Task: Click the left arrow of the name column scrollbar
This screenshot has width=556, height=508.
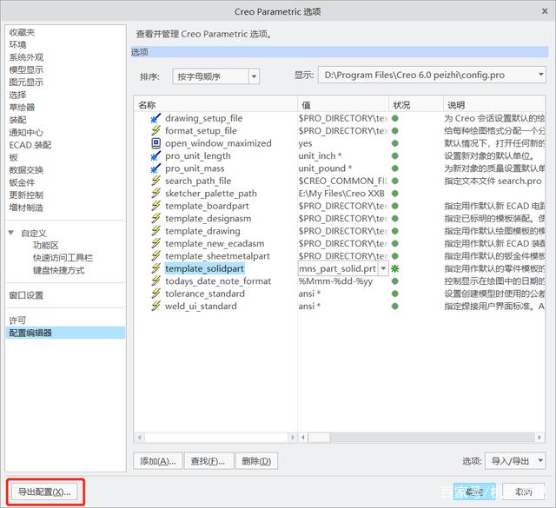Action: pos(140,438)
